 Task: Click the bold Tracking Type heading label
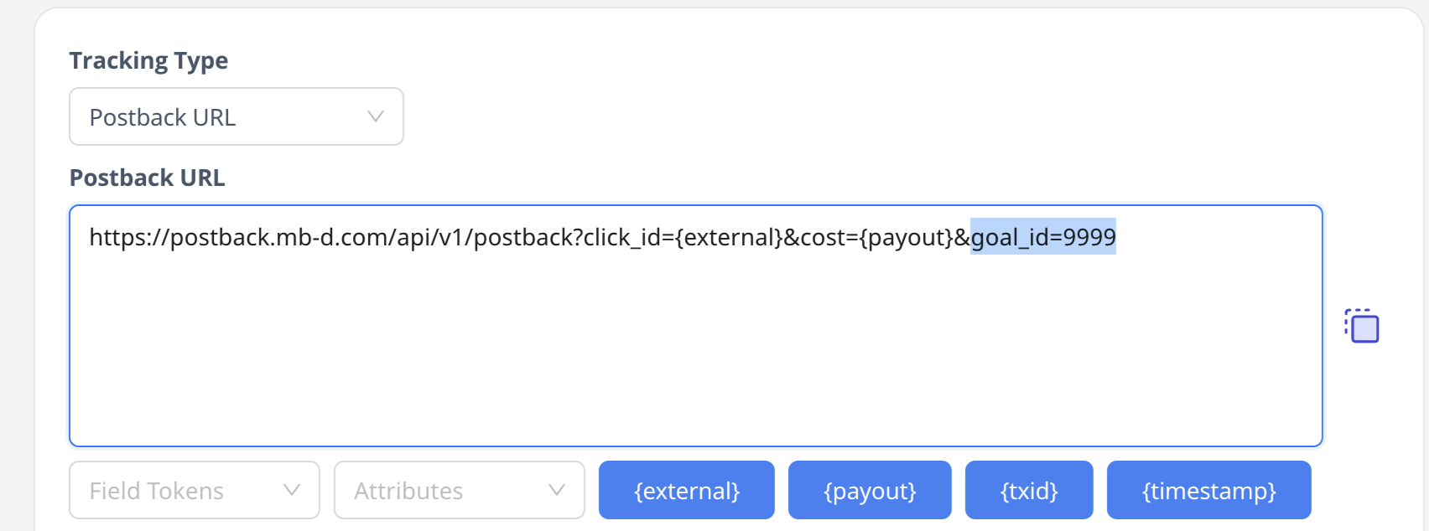pyautogui.click(x=148, y=60)
